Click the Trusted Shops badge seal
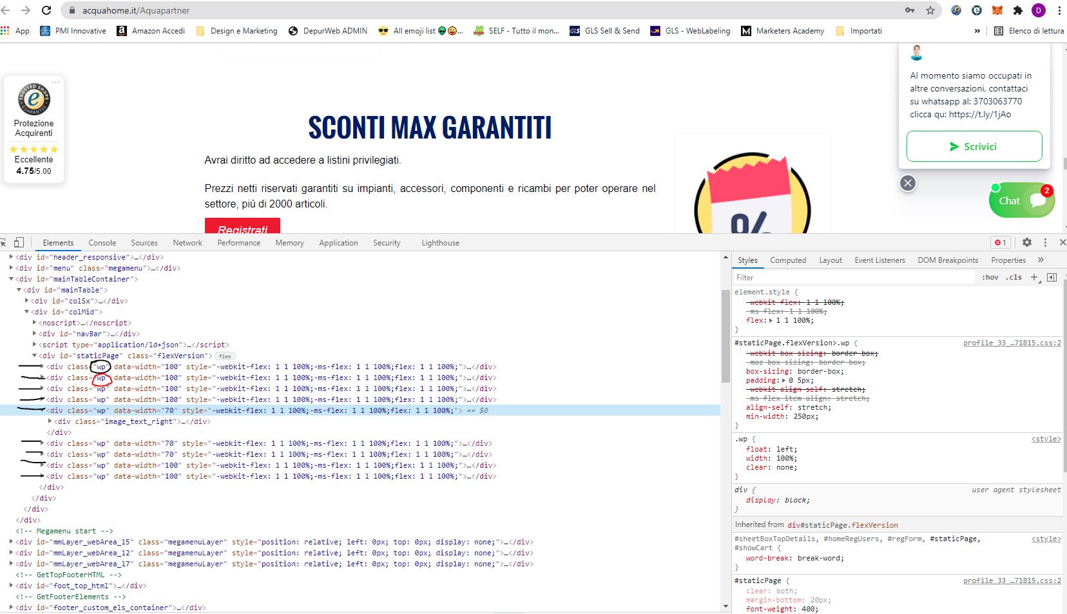This screenshot has height=614, width=1067. [34, 99]
